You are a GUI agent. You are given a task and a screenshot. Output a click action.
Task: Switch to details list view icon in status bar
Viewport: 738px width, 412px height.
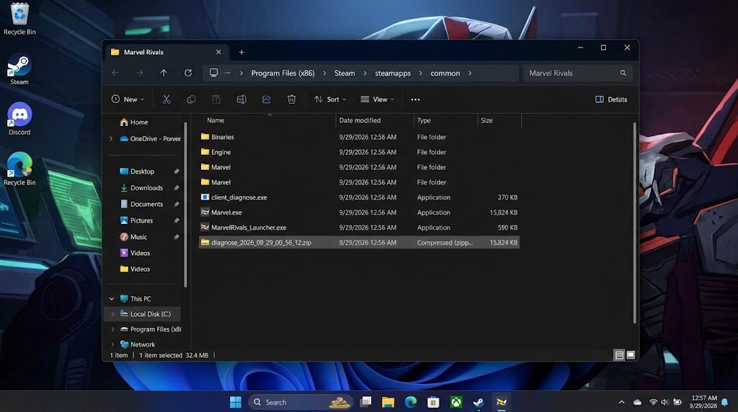619,355
